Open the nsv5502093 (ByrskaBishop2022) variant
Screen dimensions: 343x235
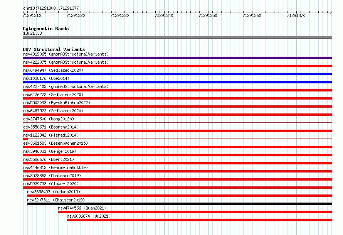click(57, 103)
